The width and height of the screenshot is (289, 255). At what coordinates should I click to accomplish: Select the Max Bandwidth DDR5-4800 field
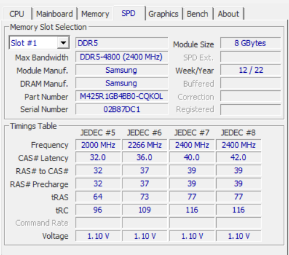[x=122, y=57]
